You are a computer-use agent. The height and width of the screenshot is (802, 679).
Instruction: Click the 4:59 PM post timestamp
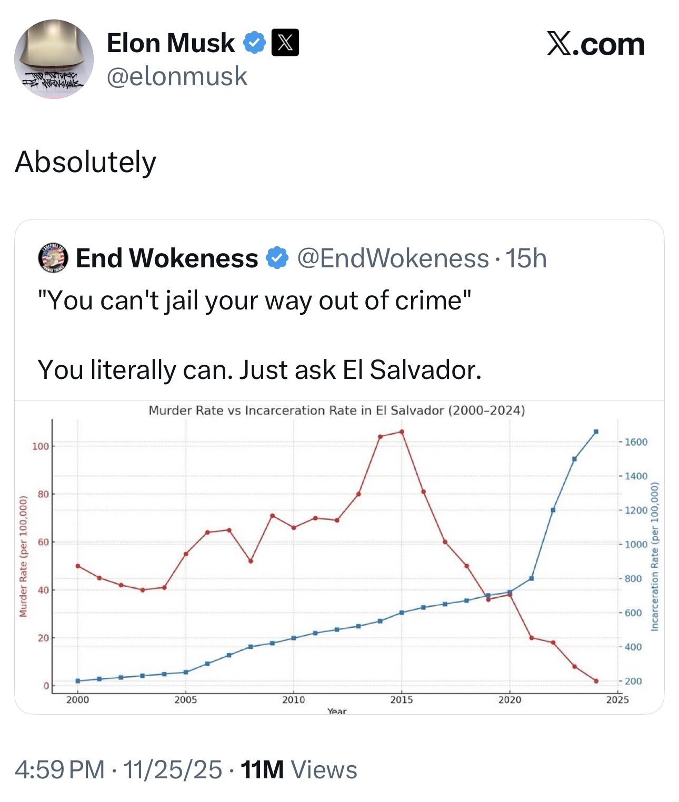(x=59, y=769)
